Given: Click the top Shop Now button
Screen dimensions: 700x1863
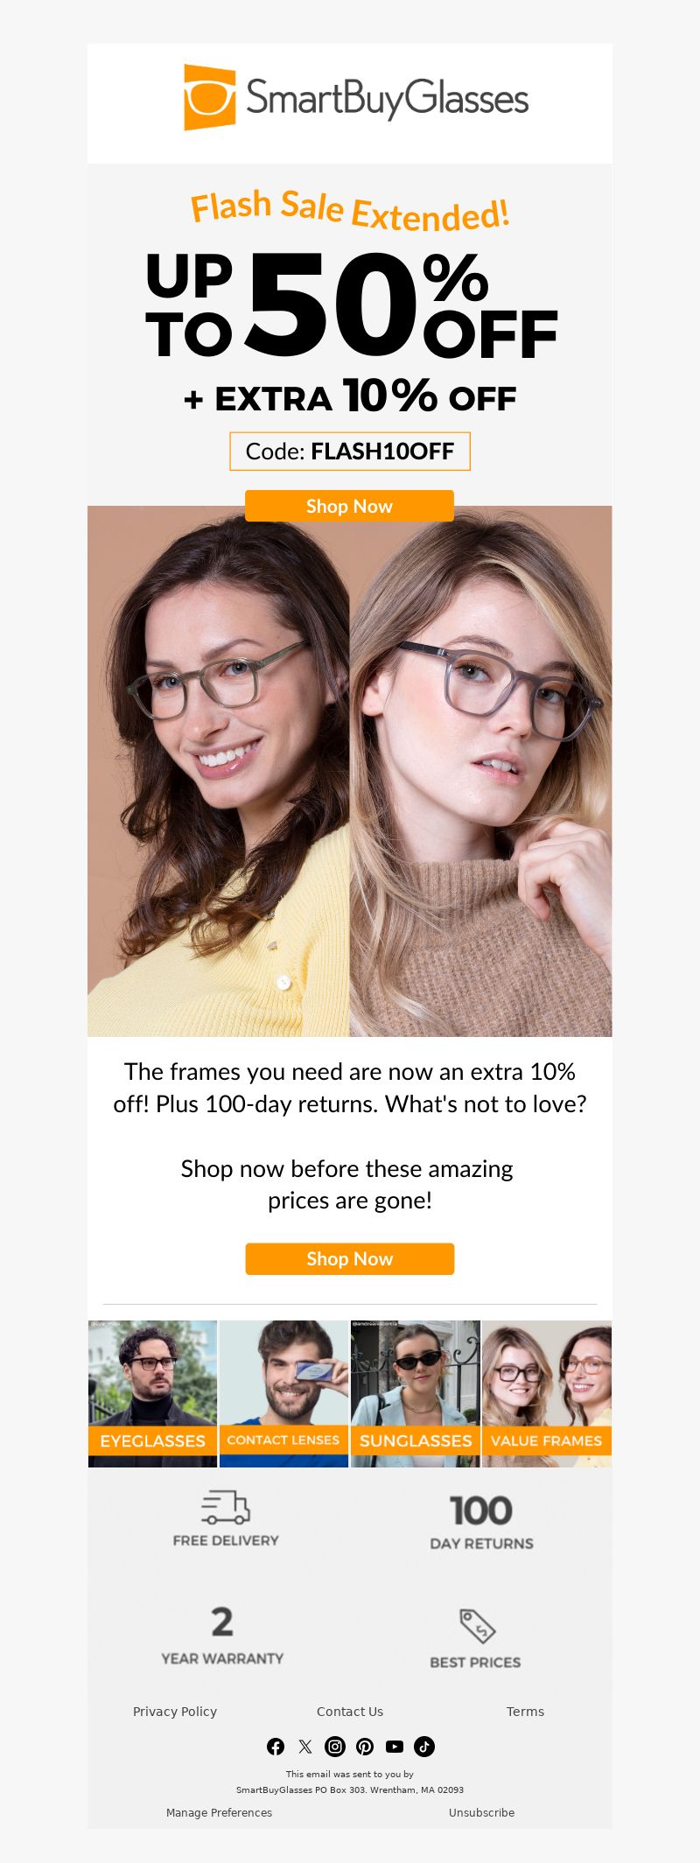Looking at the screenshot, I should (x=349, y=506).
